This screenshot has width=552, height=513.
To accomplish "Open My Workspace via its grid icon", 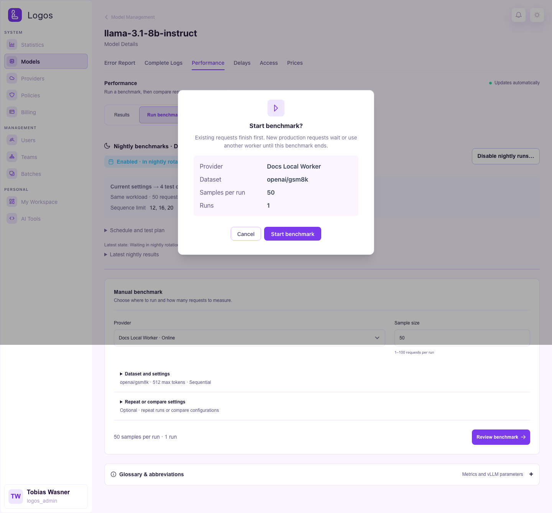I will [12, 202].
